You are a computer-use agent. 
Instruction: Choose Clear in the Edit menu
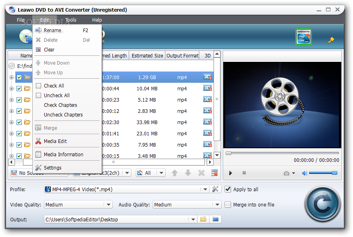point(67,49)
